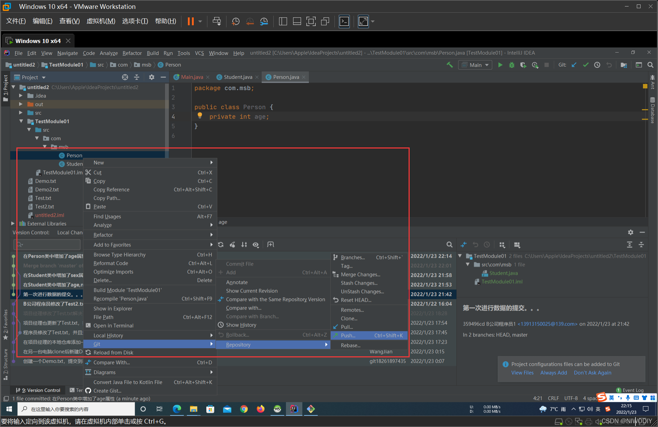
Task: Switch to the Student.java editor tab
Action: (x=238, y=77)
